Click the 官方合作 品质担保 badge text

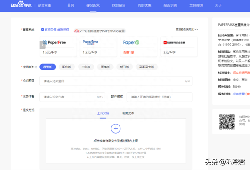click(57, 30)
